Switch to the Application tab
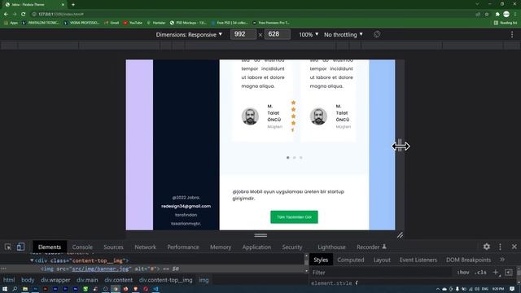This screenshot has width=521, height=293. click(x=256, y=247)
